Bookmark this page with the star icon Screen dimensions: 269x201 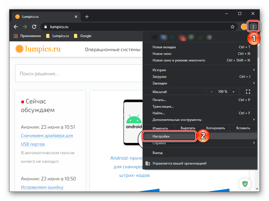233,27
